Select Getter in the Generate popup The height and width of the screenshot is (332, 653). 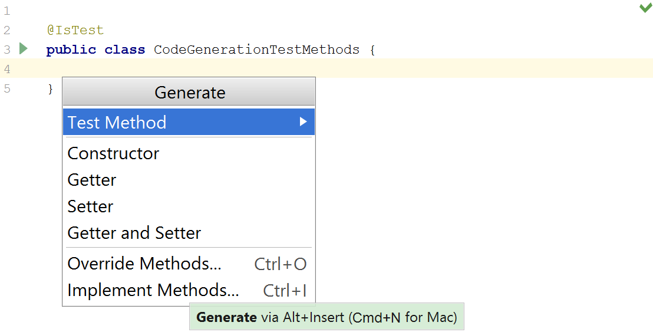(92, 180)
